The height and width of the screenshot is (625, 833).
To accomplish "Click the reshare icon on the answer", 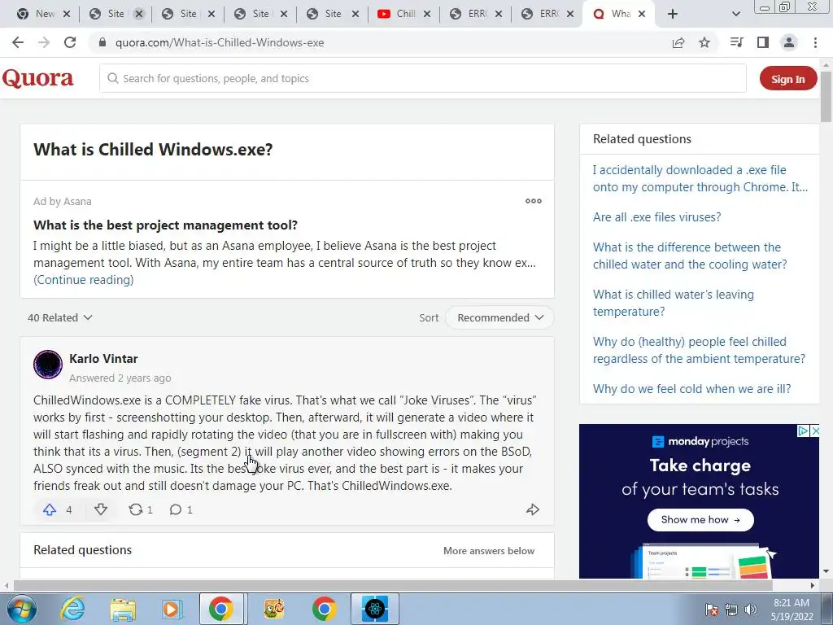I will click(x=136, y=509).
